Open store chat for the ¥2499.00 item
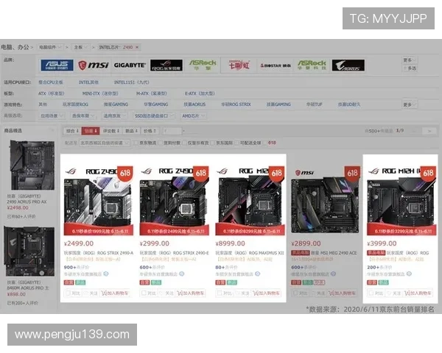This screenshot has width=442, height=353. click(x=106, y=274)
